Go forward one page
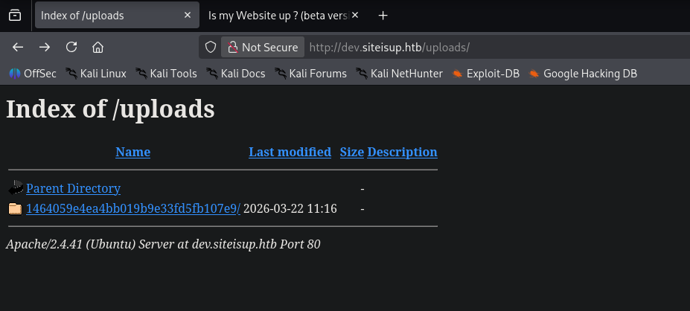This screenshot has width=690, height=311. pyautogui.click(x=45, y=47)
